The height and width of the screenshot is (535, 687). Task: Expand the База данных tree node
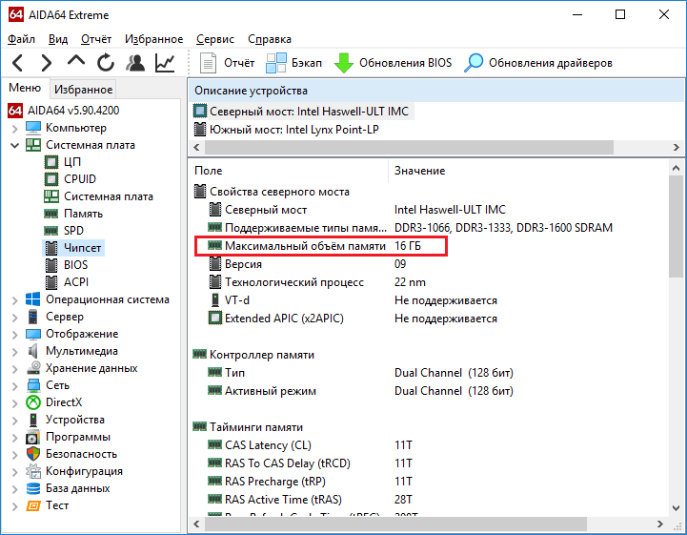click(15, 489)
